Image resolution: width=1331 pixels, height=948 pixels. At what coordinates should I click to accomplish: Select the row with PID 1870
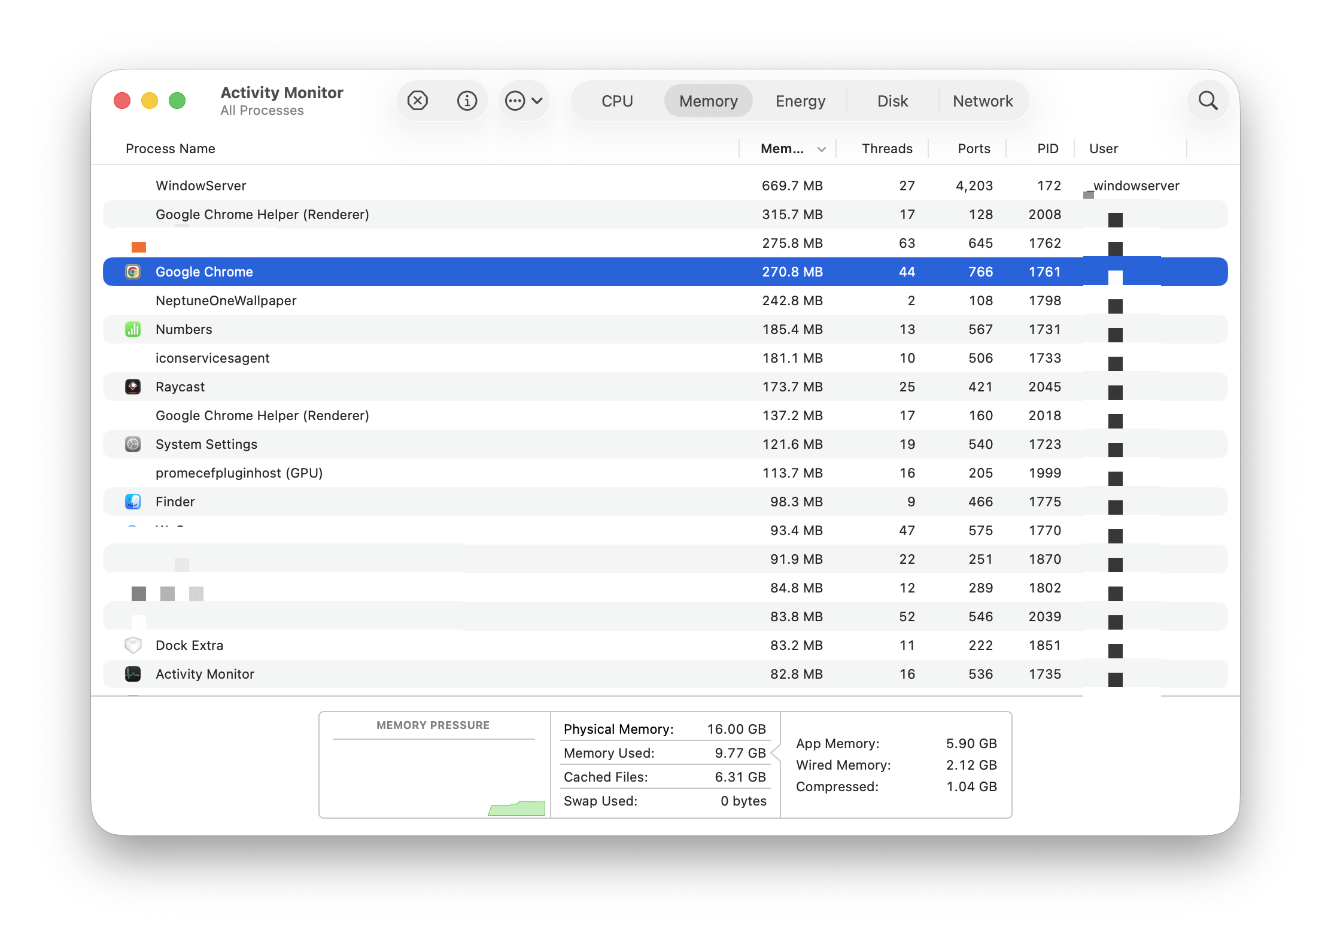click(x=665, y=559)
